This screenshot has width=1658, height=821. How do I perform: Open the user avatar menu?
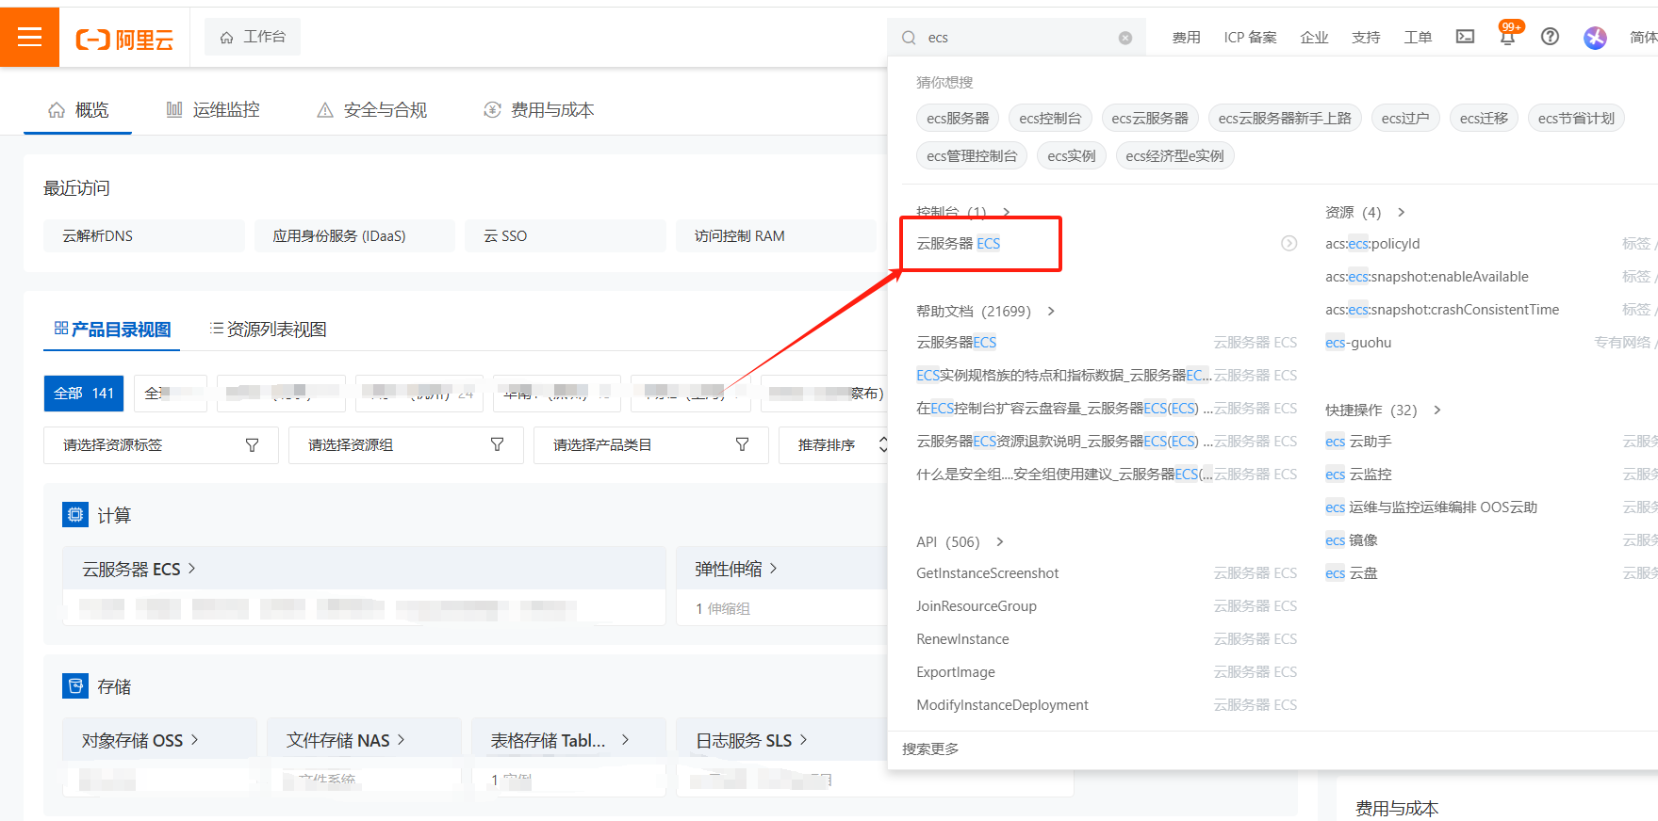(x=1595, y=38)
